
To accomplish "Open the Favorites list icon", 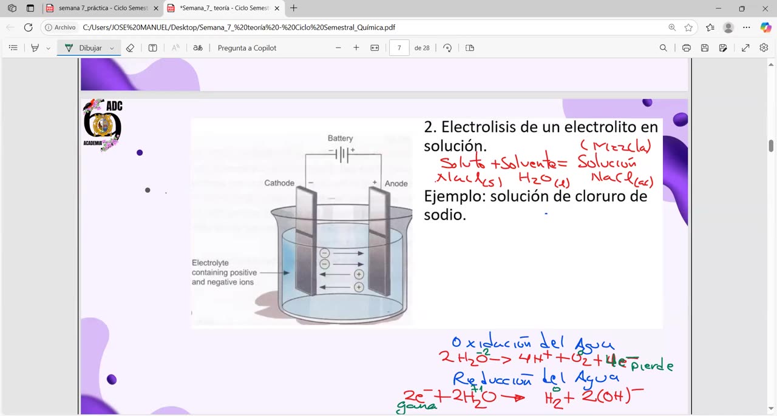I will click(710, 27).
